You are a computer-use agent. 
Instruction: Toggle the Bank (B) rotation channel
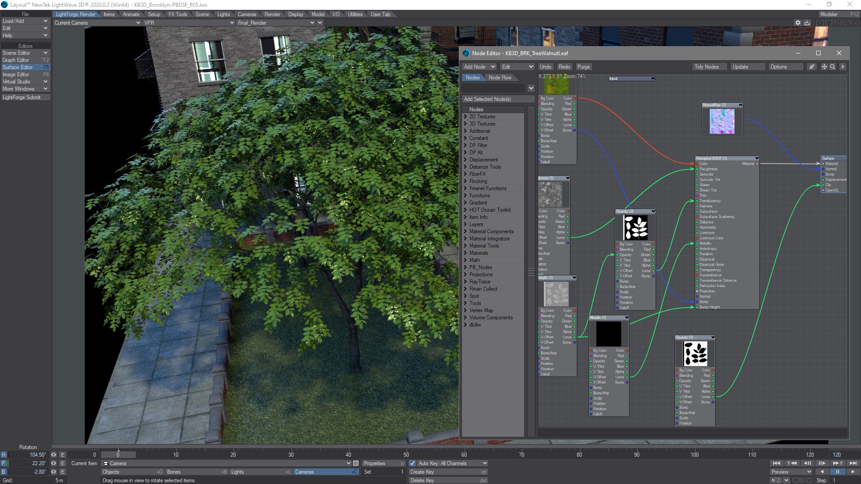coord(4,472)
